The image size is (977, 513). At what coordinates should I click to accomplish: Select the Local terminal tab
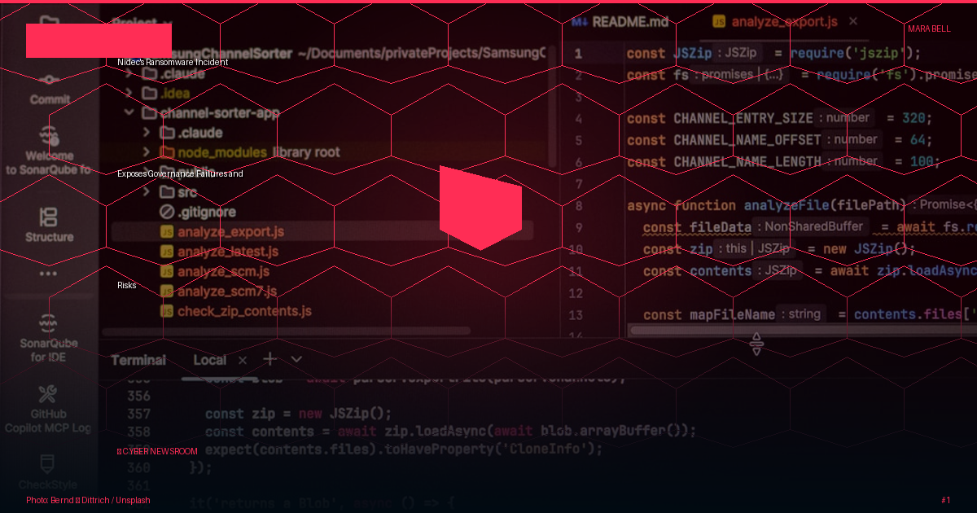click(210, 360)
